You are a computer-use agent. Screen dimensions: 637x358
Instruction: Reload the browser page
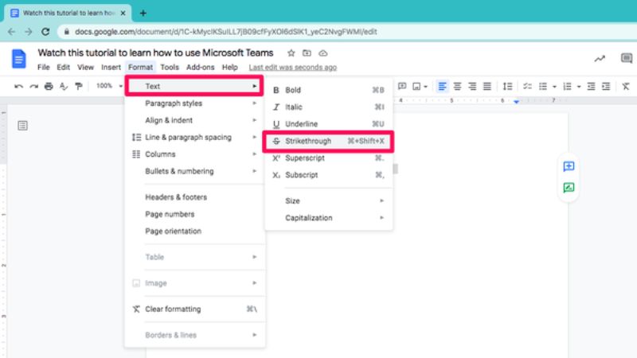(x=45, y=32)
